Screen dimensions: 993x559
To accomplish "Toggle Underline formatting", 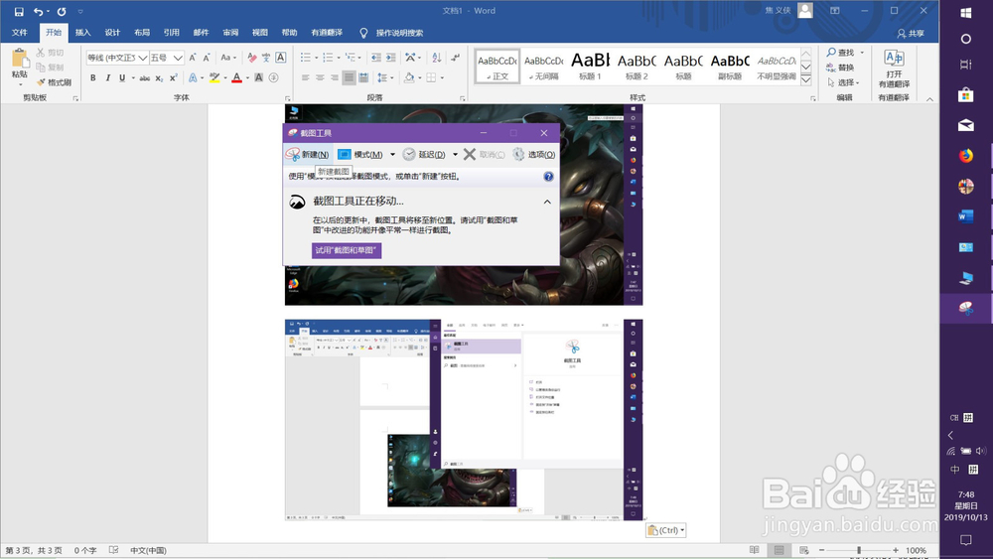I will click(122, 77).
